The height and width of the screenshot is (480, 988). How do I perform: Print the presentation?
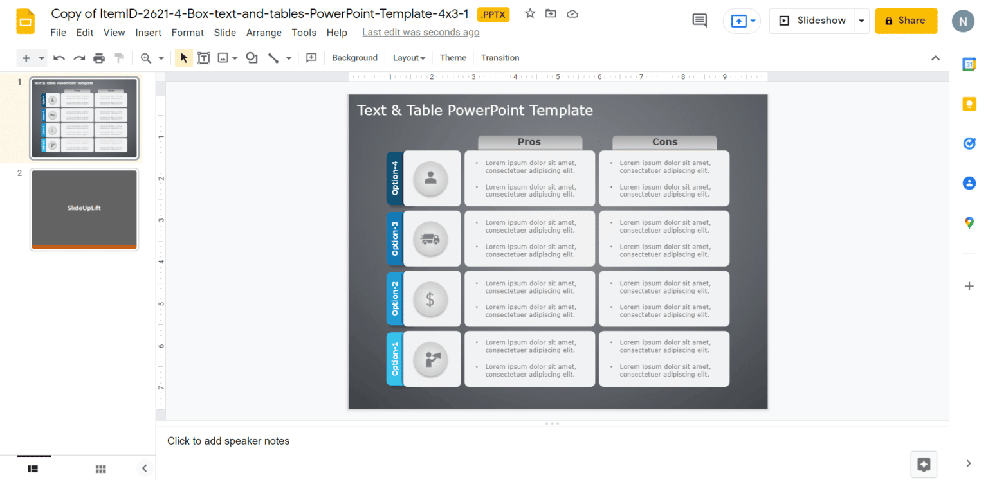(x=99, y=58)
